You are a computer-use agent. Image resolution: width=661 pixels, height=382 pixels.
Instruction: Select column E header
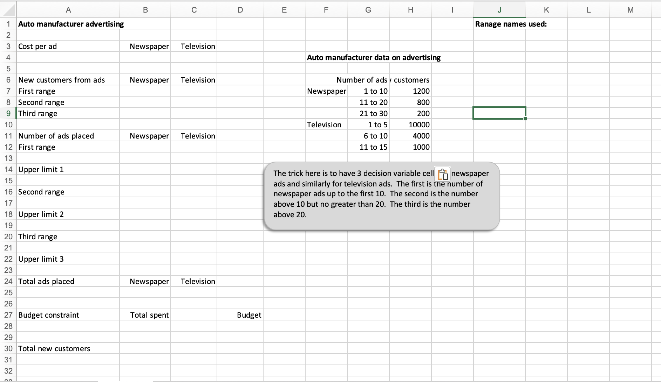tap(284, 10)
